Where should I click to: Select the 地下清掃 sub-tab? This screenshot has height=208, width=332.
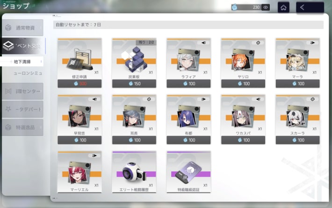click(x=22, y=62)
